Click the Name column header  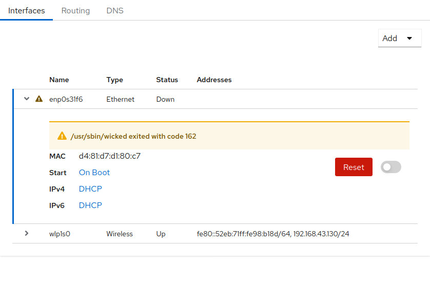tap(59, 80)
